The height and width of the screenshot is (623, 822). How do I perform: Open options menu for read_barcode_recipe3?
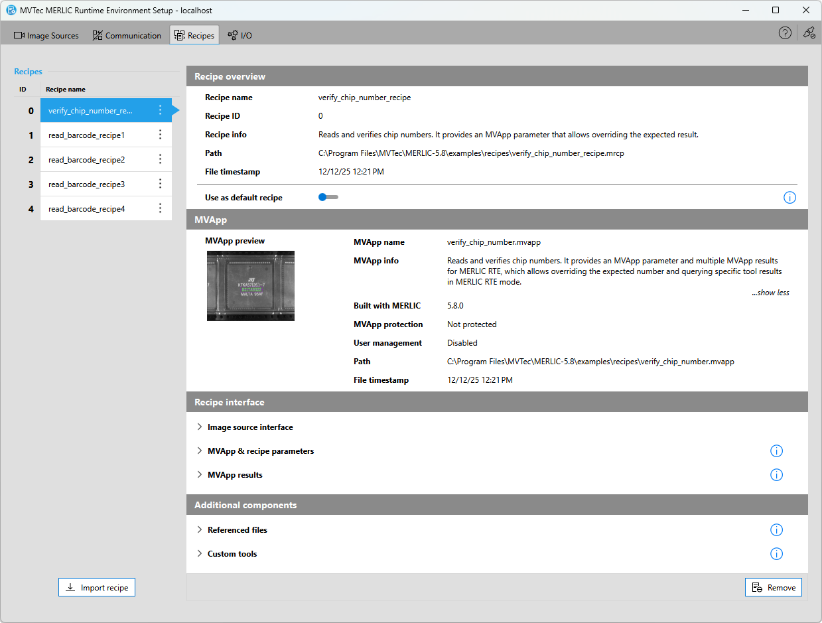pyautogui.click(x=160, y=184)
